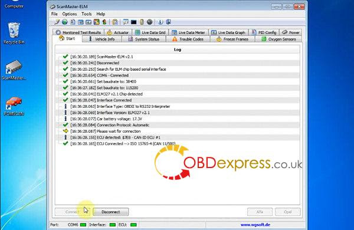Screen dimensions: 354x230
Task: Select 'Interface Version: ELM327 v2.1' log row
Action: (178, 113)
